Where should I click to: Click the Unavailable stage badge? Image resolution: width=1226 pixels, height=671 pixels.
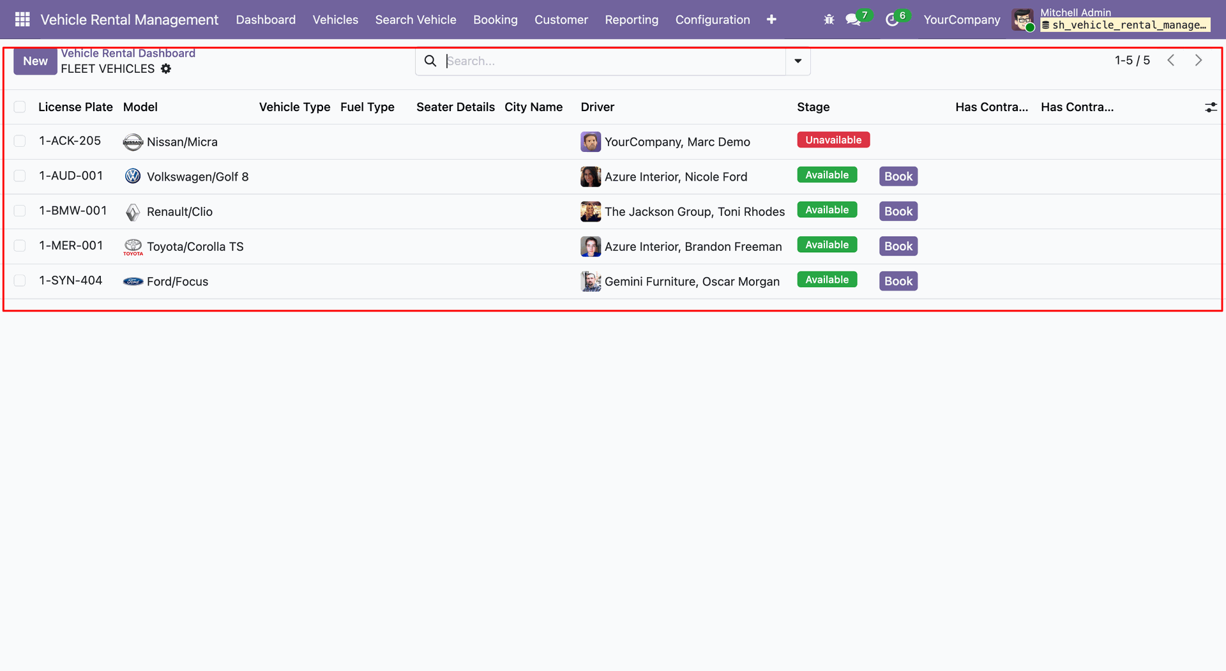coord(833,140)
